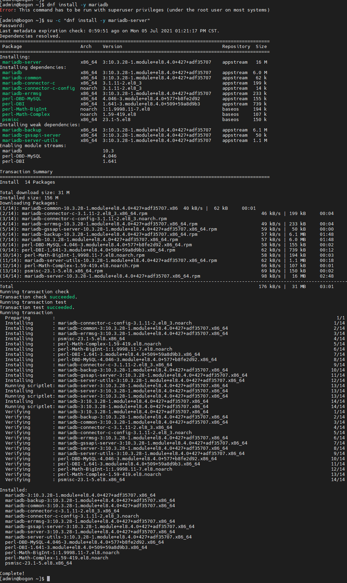Click the Transaction Summary heading
Screen dimensions: 347x583
[26, 172]
